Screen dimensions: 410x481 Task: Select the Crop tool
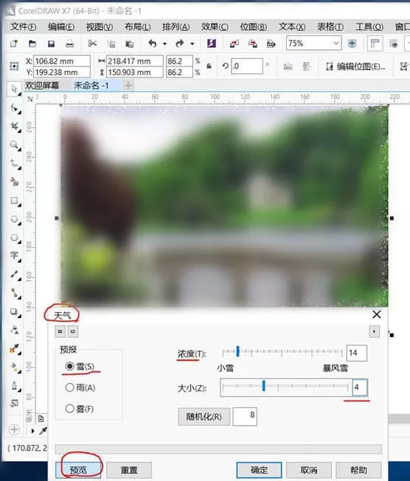tap(14, 126)
